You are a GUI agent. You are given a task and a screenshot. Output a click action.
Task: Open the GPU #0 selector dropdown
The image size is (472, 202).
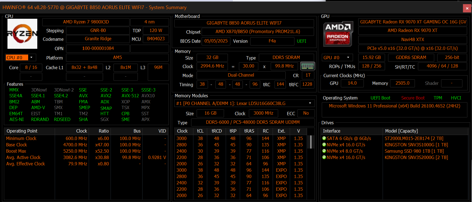coord(348,57)
